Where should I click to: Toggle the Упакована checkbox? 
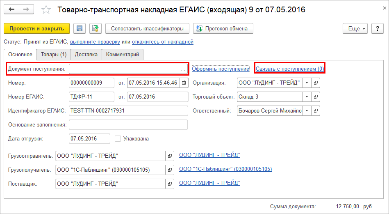coord(118,139)
